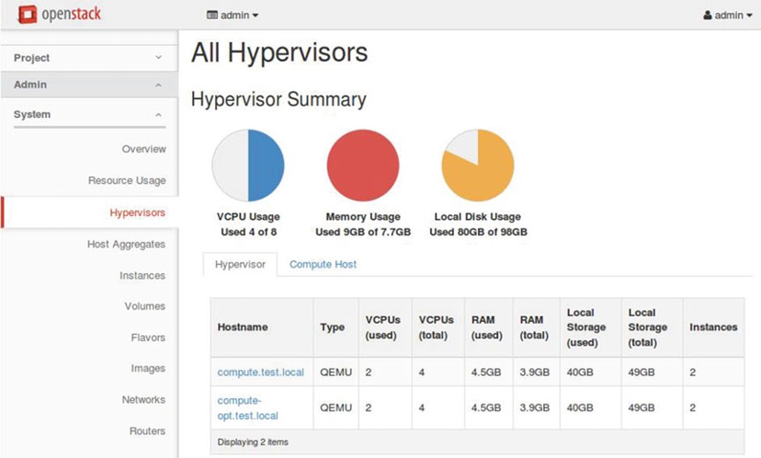
Task: Click 'Used 4 of 8' text
Action: coord(248,232)
